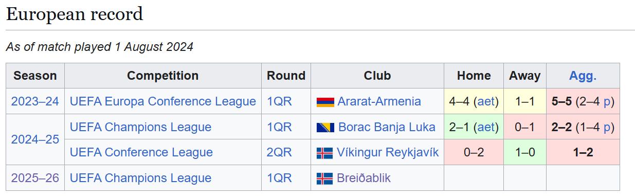Open the Ararat-Armenia club link
The width and height of the screenshot is (635, 196).
pos(379,101)
